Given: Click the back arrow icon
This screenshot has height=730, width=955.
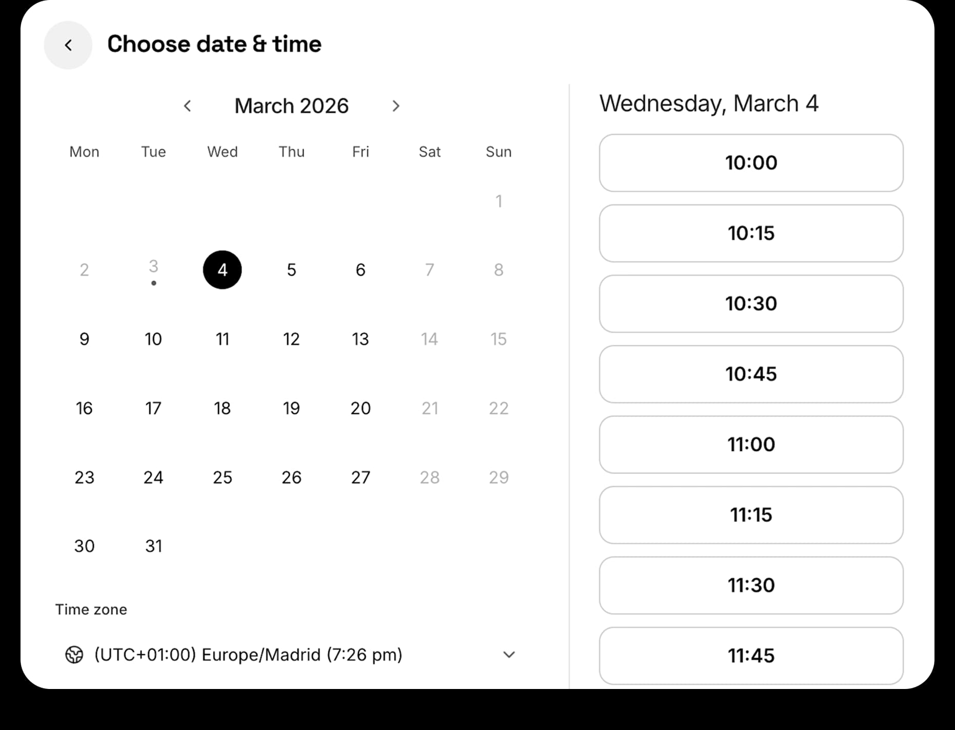Looking at the screenshot, I should [68, 45].
